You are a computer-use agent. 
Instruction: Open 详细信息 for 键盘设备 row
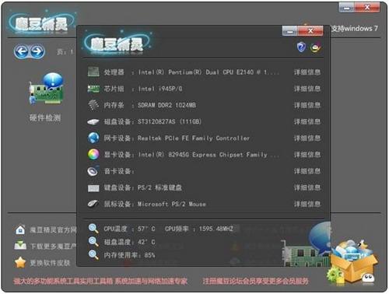point(307,187)
